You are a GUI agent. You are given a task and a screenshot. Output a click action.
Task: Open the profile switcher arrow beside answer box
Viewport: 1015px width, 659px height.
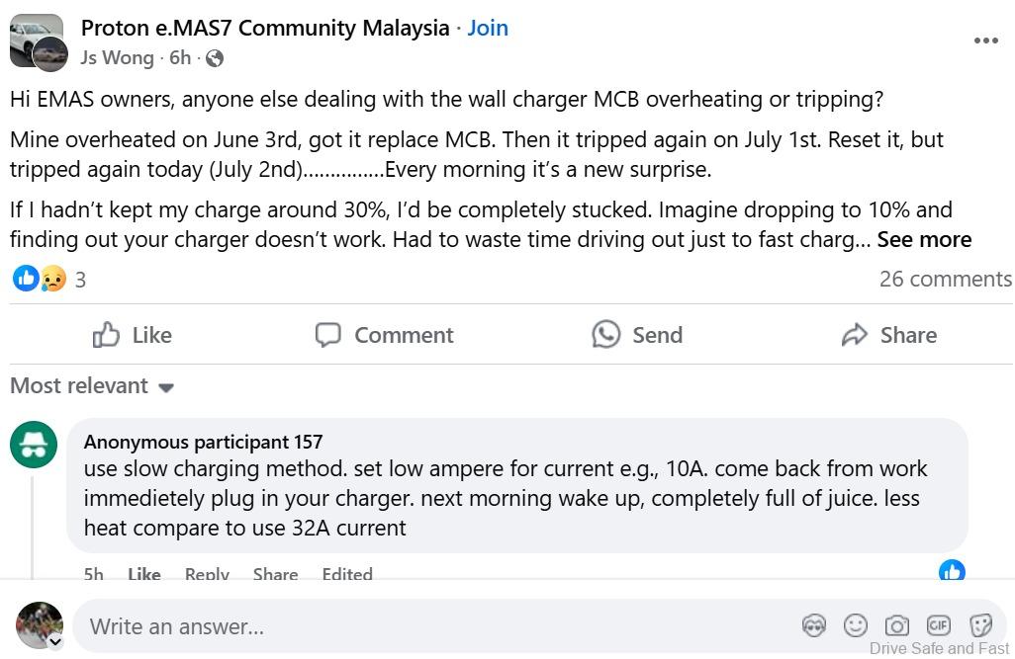tap(55, 641)
